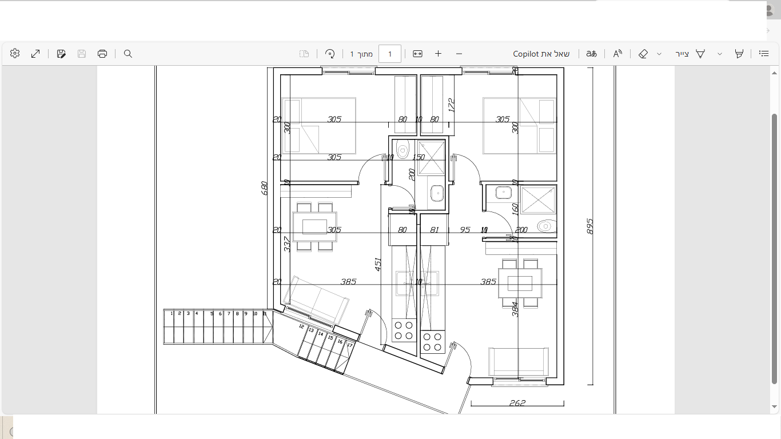Image resolution: width=781 pixels, height=439 pixels.
Task: Start Read Aloud with the A icon
Action: click(x=617, y=54)
